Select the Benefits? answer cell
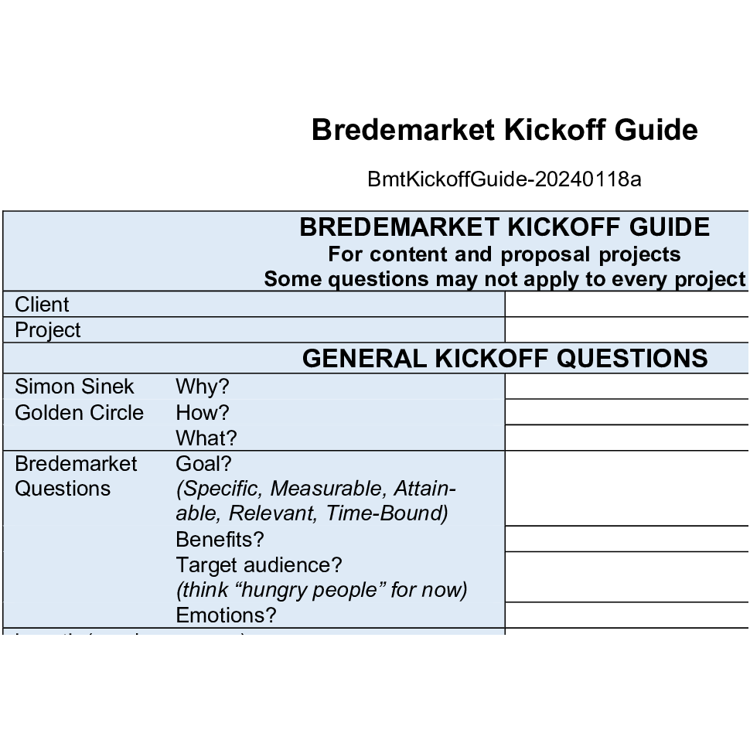The height and width of the screenshot is (750, 750). [x=626, y=539]
